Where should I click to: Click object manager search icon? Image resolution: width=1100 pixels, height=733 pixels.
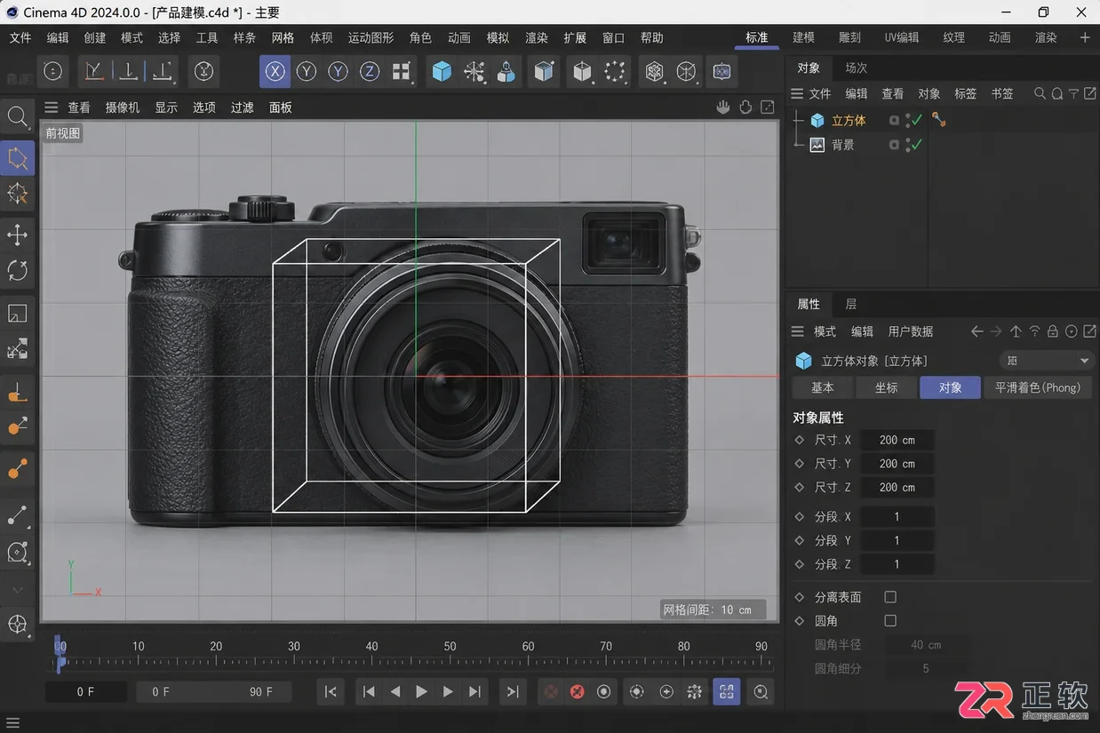(1040, 93)
